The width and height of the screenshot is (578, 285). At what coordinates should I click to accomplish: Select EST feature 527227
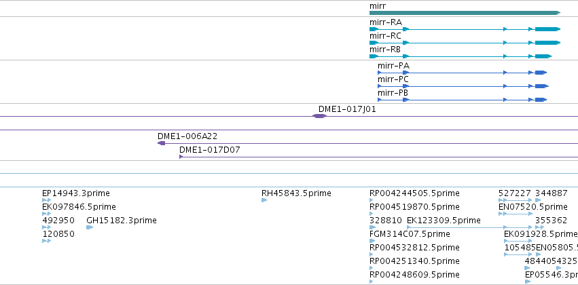click(515, 200)
